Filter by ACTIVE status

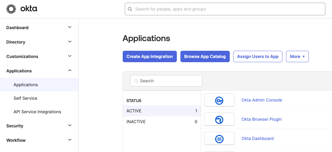tap(162, 111)
